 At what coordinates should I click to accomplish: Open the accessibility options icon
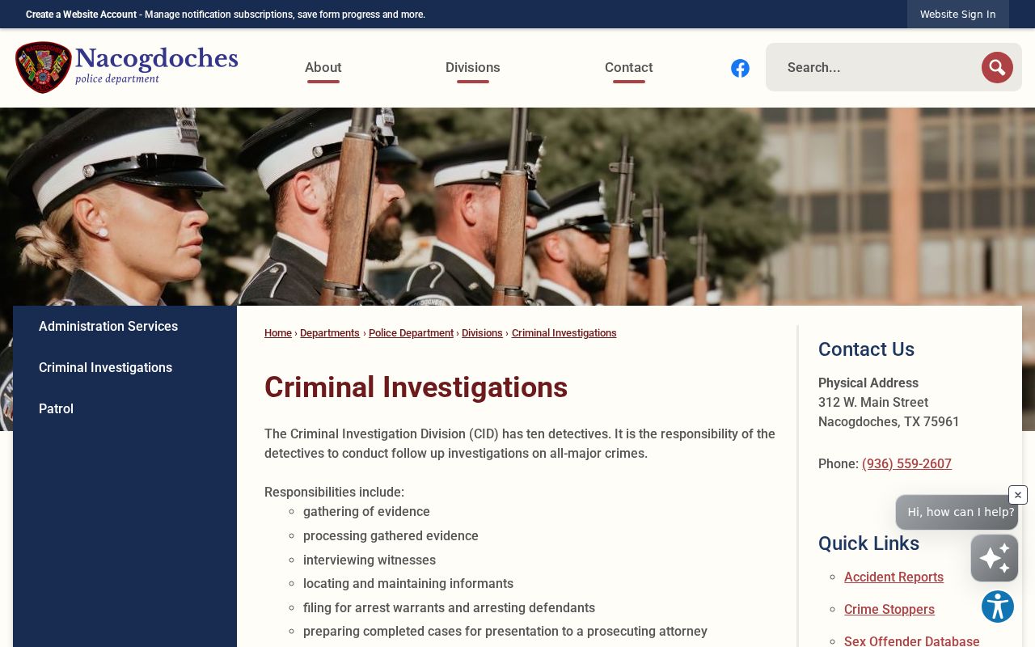click(x=998, y=607)
